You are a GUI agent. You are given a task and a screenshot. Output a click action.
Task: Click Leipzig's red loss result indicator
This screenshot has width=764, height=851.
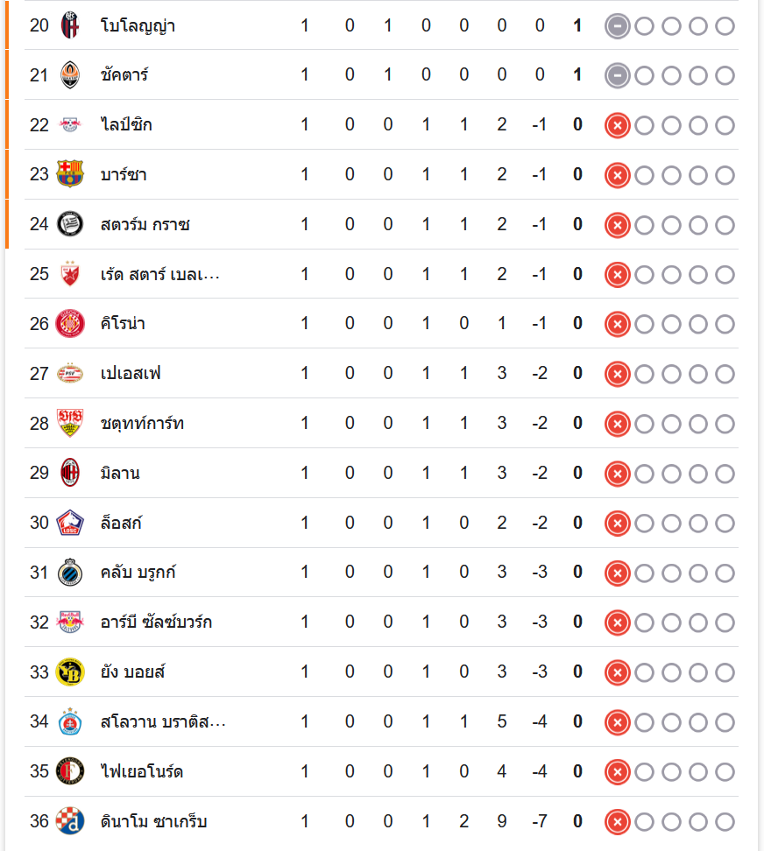618,126
